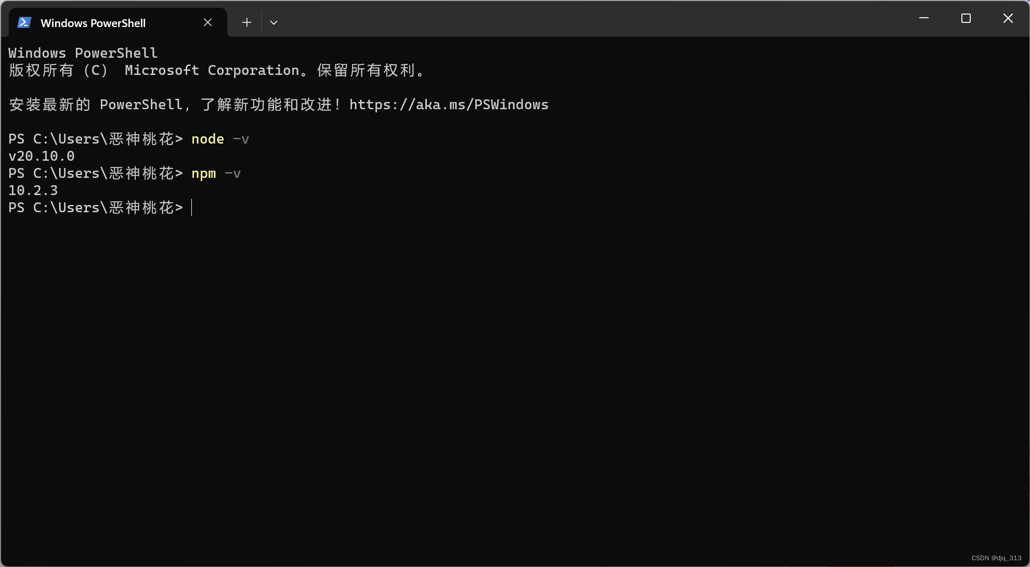1030x567 pixels.
Task: Minimize the terminal window
Action: click(x=924, y=18)
